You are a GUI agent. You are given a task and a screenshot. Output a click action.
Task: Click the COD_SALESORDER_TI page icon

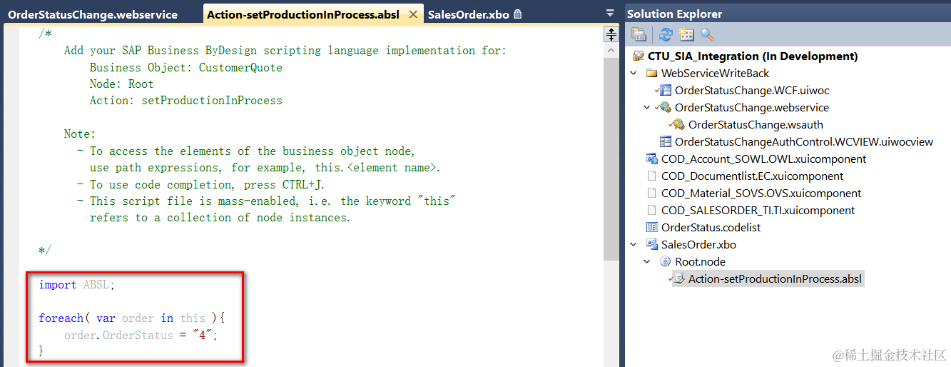(x=651, y=210)
